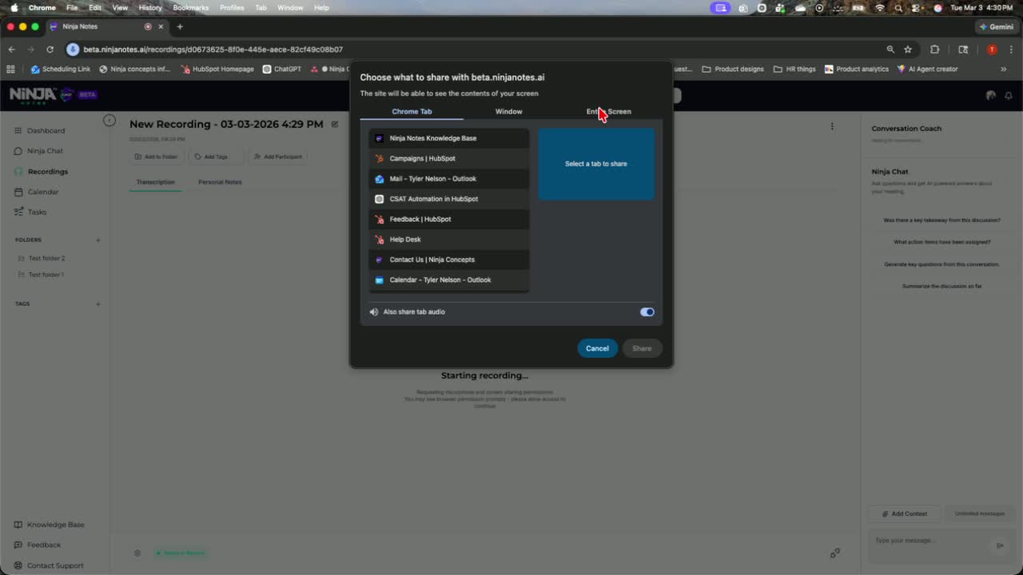Send the chat message with the arrow icon
1023x575 pixels.
(1000, 545)
